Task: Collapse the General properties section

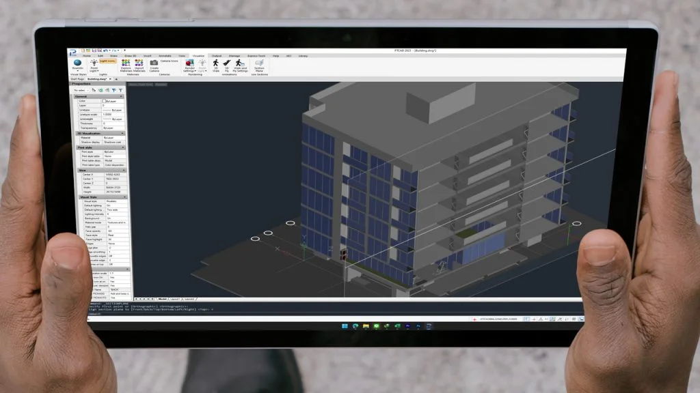Action: [121, 96]
